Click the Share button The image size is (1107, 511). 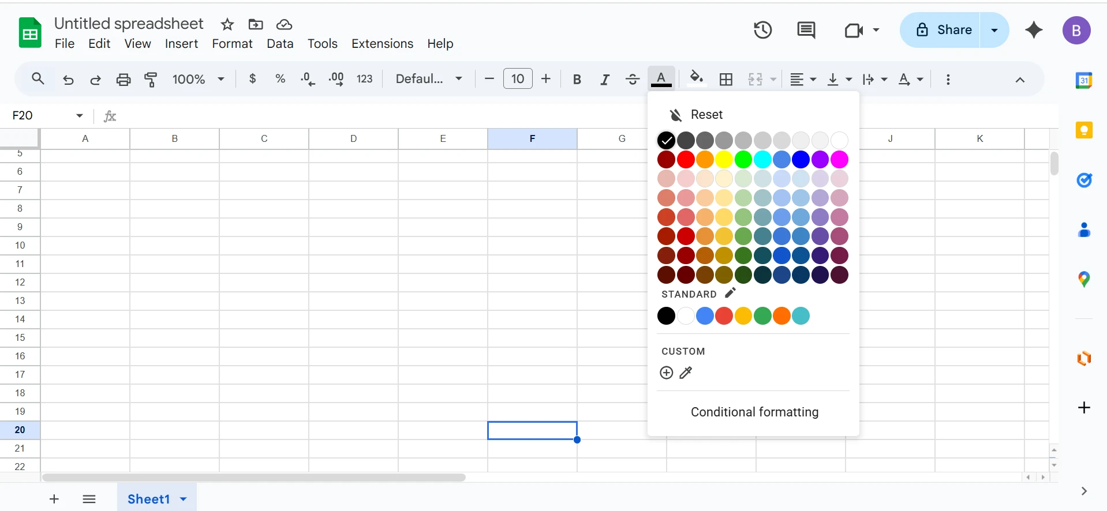(x=940, y=30)
